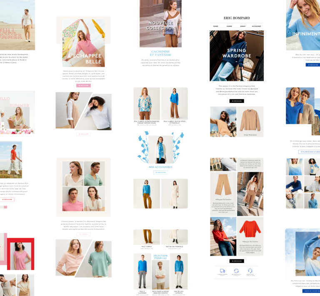Select the Enfant navigation link
The height and width of the screenshot is (296, 320).
(x=242, y=26)
